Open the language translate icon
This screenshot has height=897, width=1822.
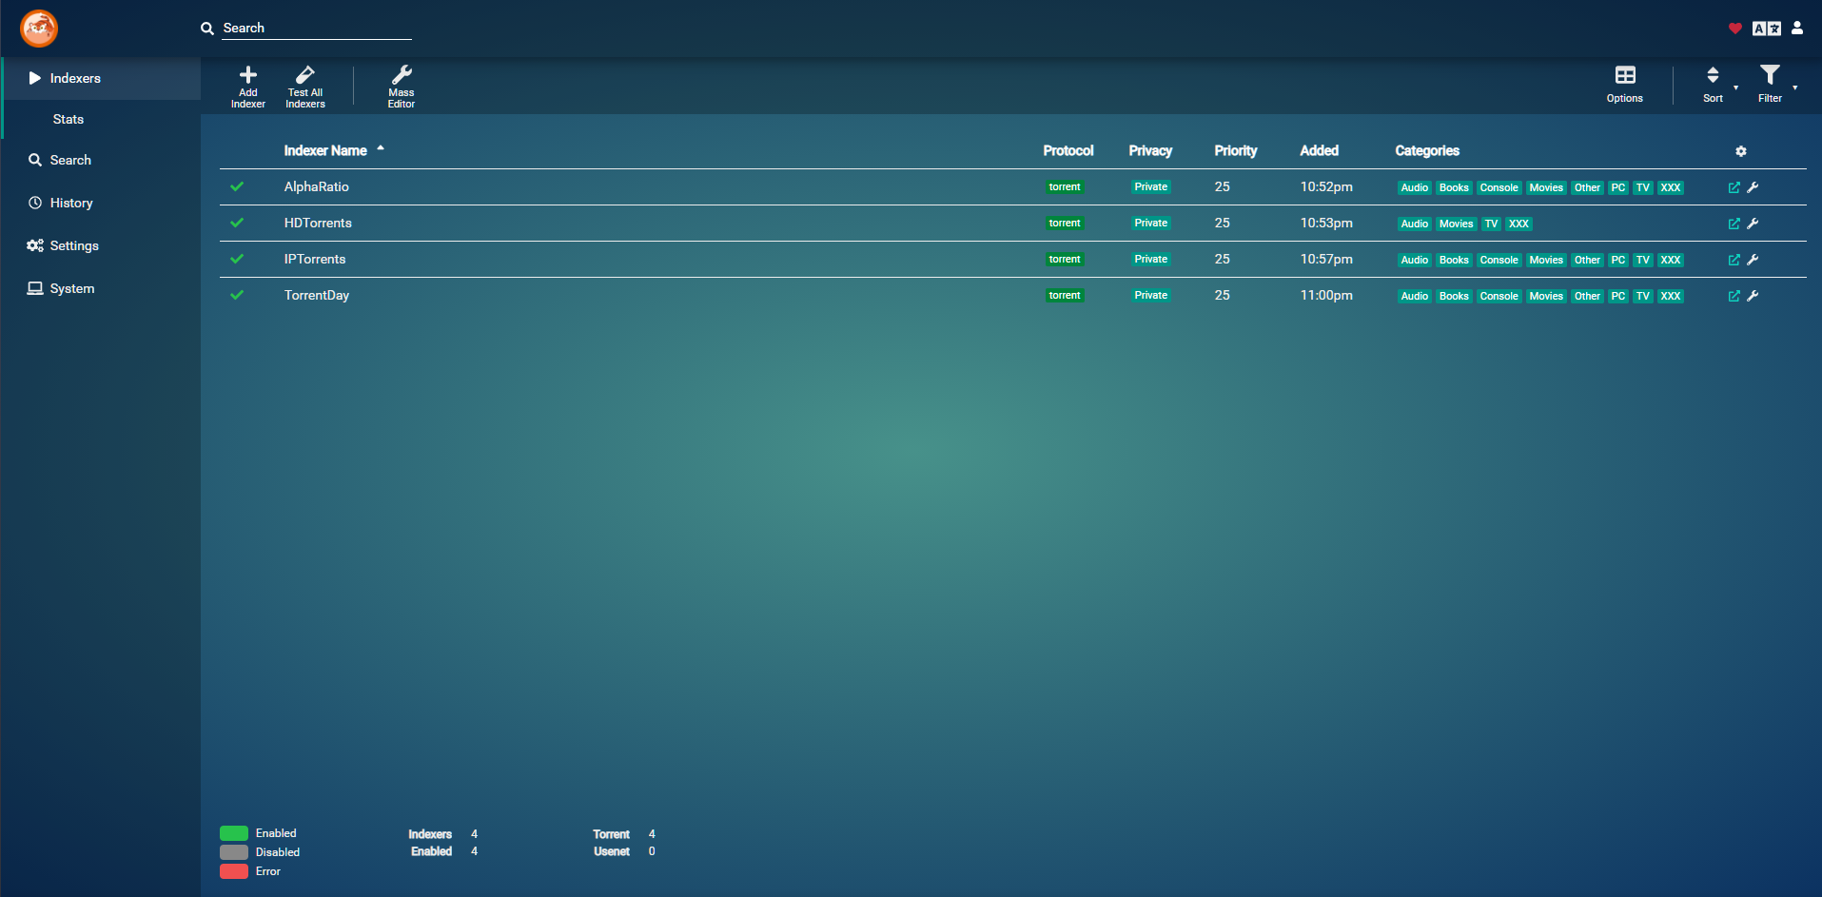1766,29
